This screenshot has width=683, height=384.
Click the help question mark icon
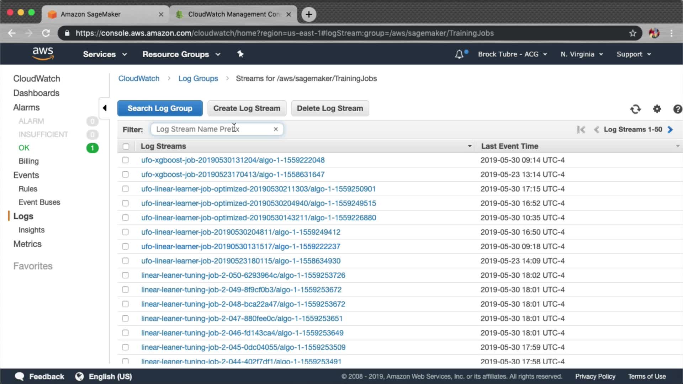677,109
